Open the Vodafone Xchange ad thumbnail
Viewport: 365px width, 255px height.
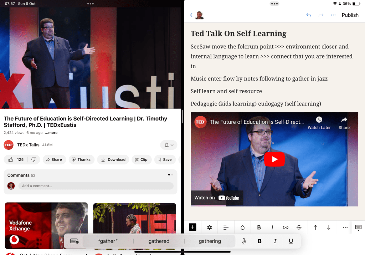pos(46,225)
